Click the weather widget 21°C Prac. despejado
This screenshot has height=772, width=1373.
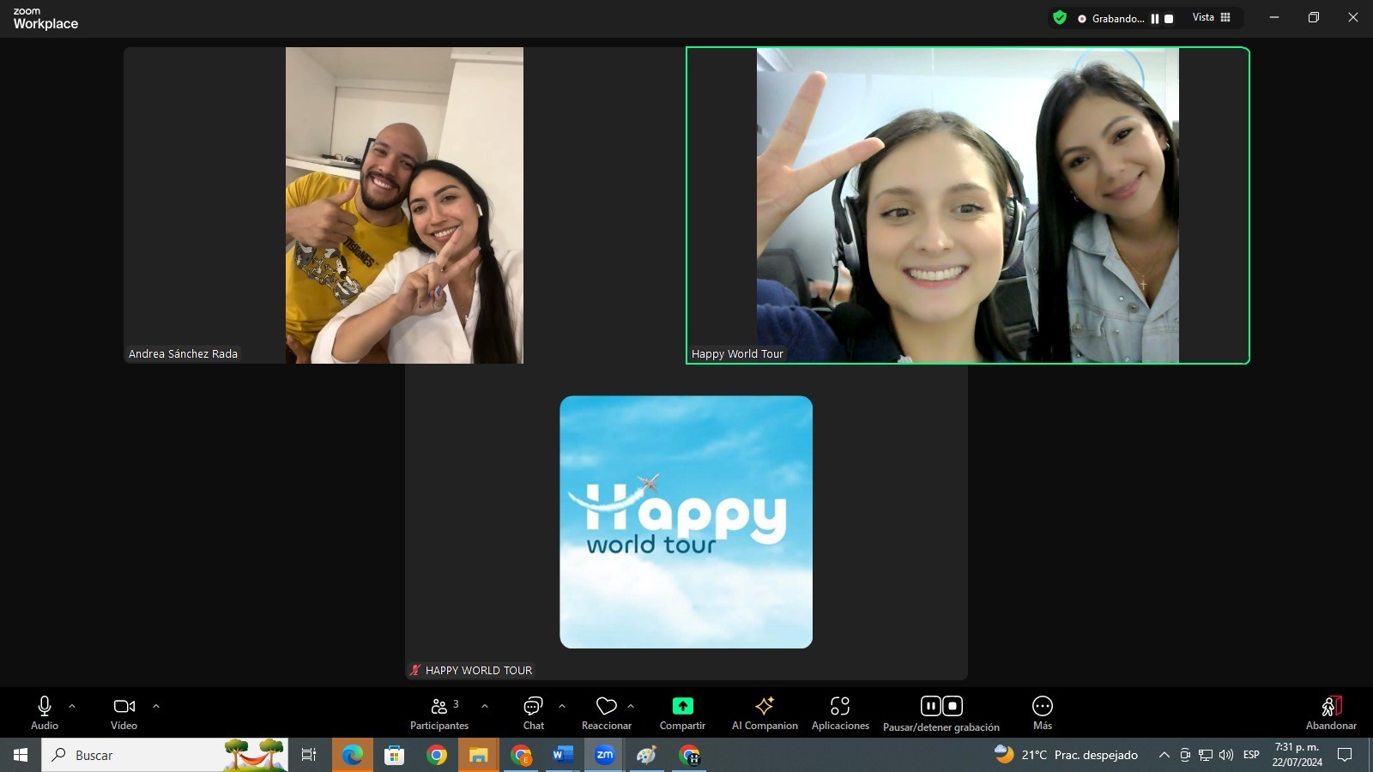(x=1067, y=755)
